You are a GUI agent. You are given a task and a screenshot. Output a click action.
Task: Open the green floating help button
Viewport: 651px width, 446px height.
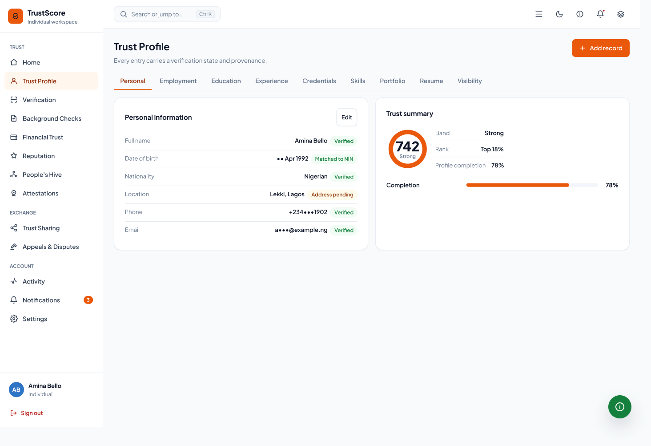point(620,407)
